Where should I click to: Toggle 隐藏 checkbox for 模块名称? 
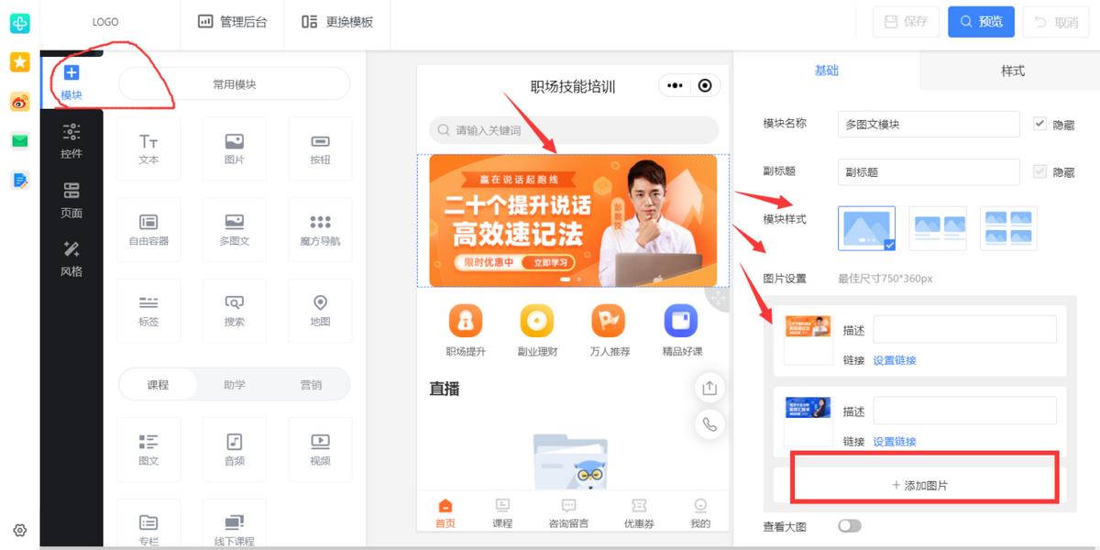click(x=1039, y=124)
